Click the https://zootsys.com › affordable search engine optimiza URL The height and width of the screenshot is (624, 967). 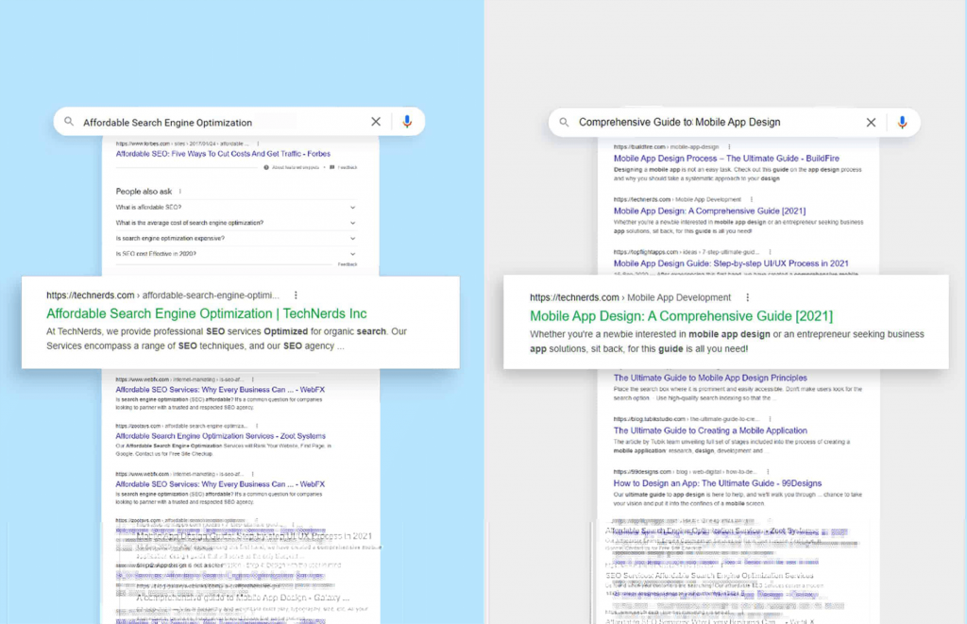click(182, 426)
